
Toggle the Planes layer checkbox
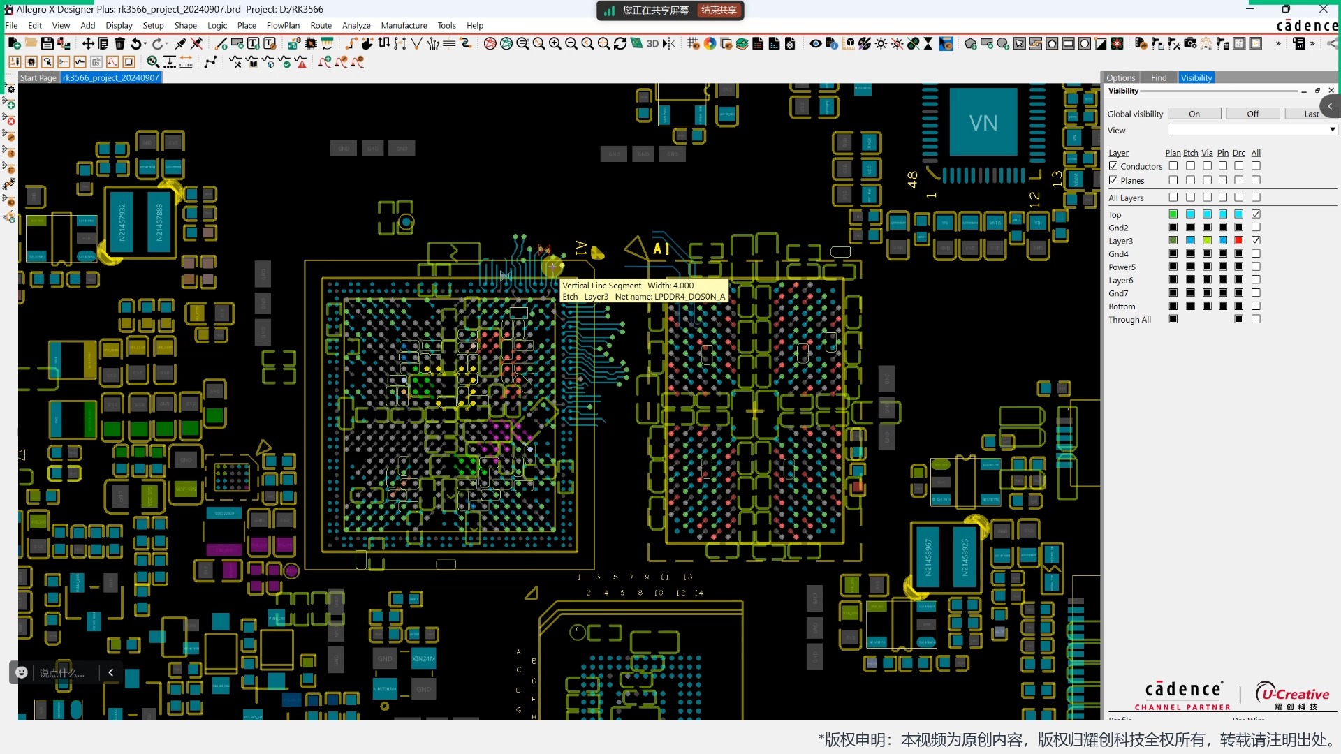point(1113,180)
